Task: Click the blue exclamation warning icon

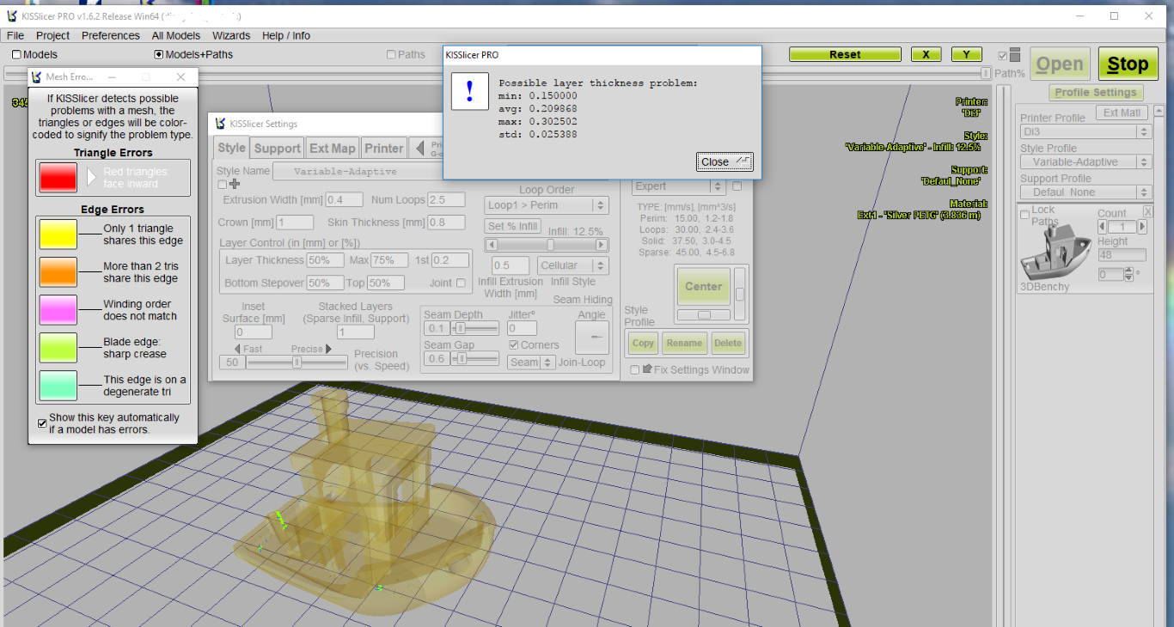Action: coord(469,91)
